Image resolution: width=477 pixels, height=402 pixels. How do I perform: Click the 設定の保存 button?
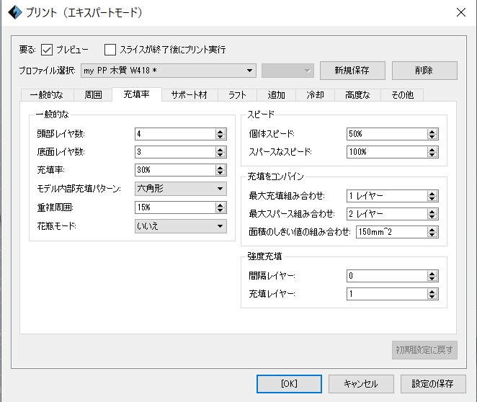pos(433,384)
